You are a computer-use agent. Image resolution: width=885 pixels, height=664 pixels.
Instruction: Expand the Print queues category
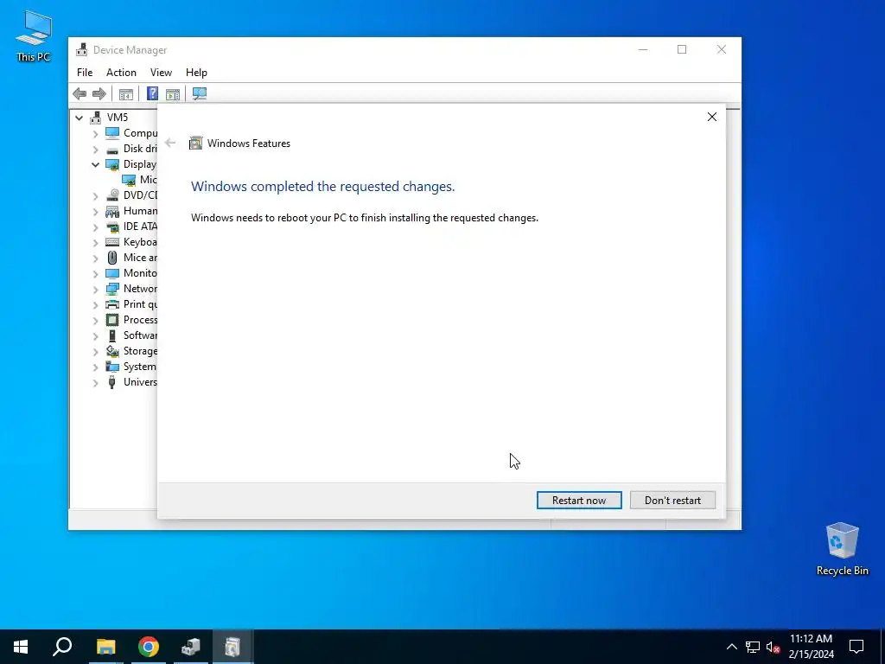coord(95,305)
